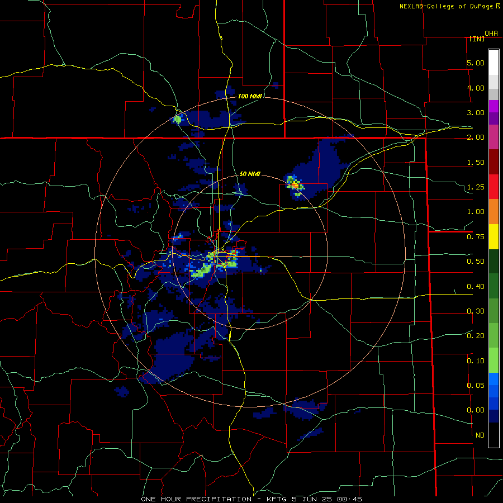Viewport: 503px width, 503px height.
Task: Click the 0.75 legend value
Action: (x=476, y=237)
